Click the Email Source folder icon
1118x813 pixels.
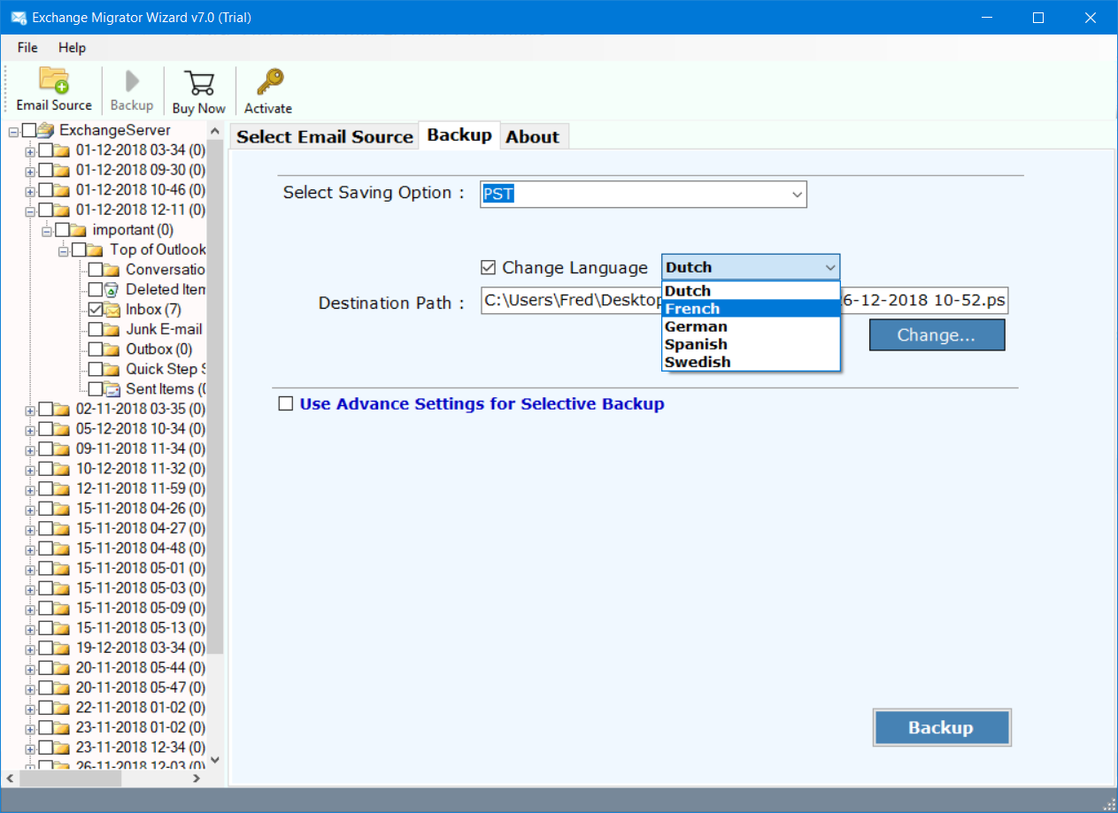tap(54, 80)
